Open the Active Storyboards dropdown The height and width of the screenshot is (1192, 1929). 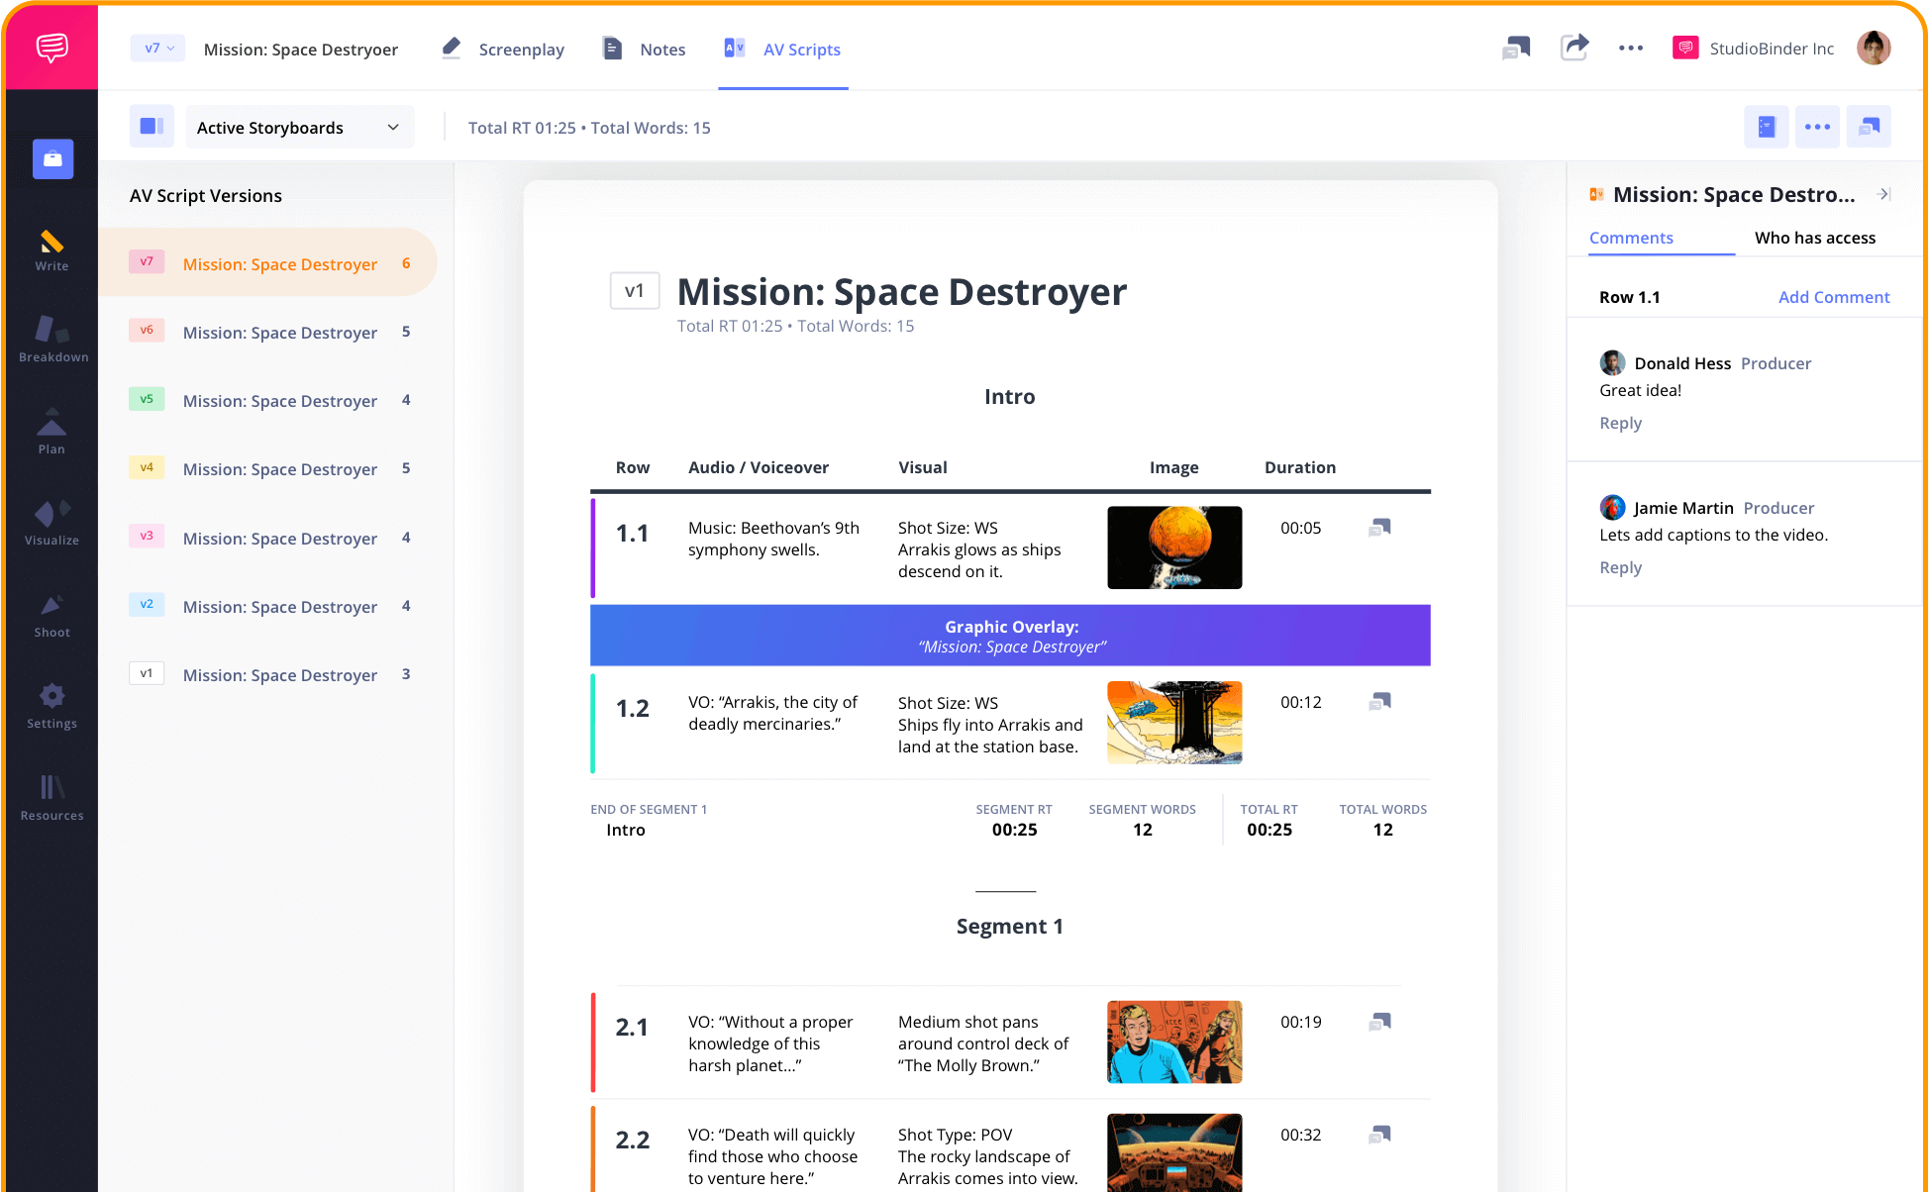click(x=299, y=127)
